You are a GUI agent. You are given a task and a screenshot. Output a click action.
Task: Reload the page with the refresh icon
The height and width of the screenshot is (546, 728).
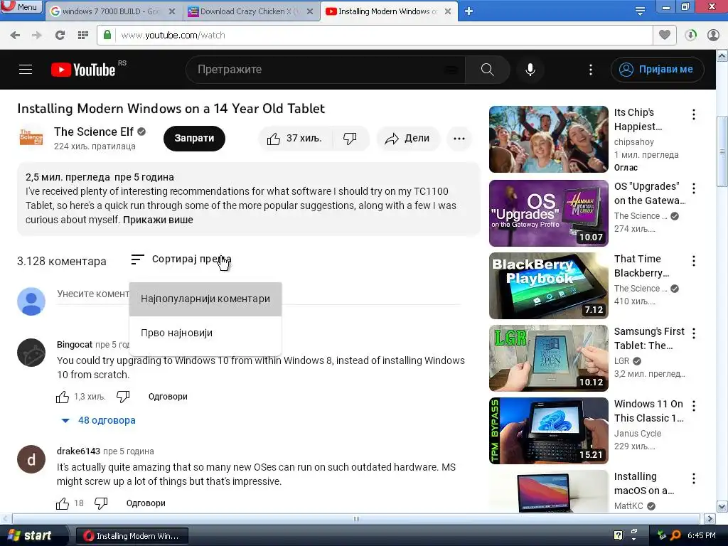[60, 36]
